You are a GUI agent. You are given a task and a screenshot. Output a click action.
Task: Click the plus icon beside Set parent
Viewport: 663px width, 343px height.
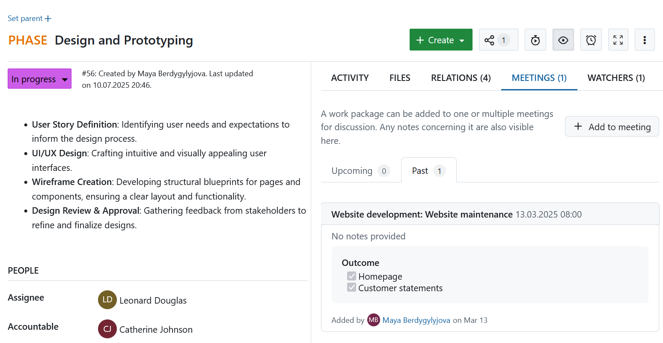[48, 18]
